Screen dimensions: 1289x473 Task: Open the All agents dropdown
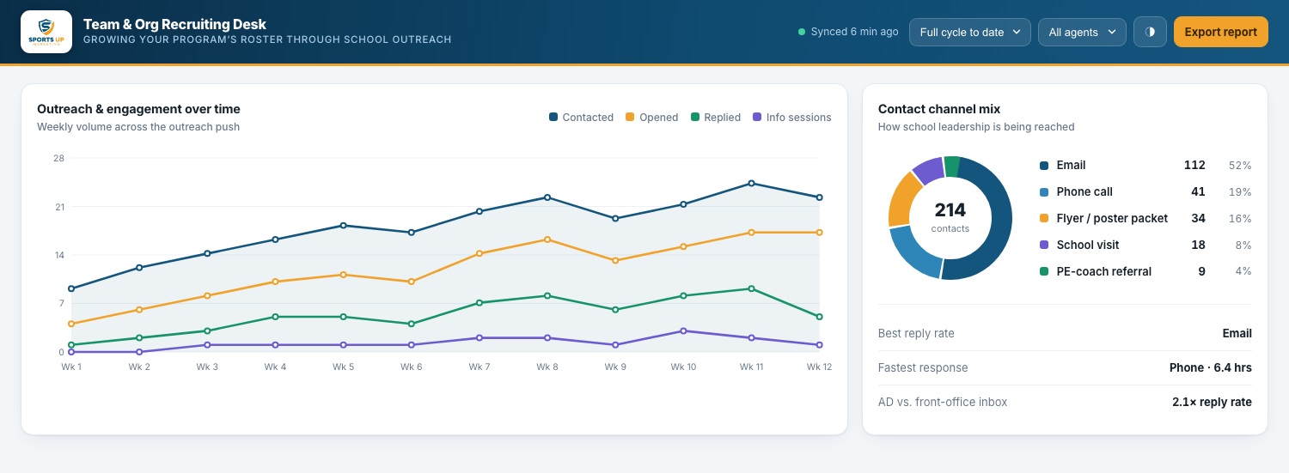1082,32
